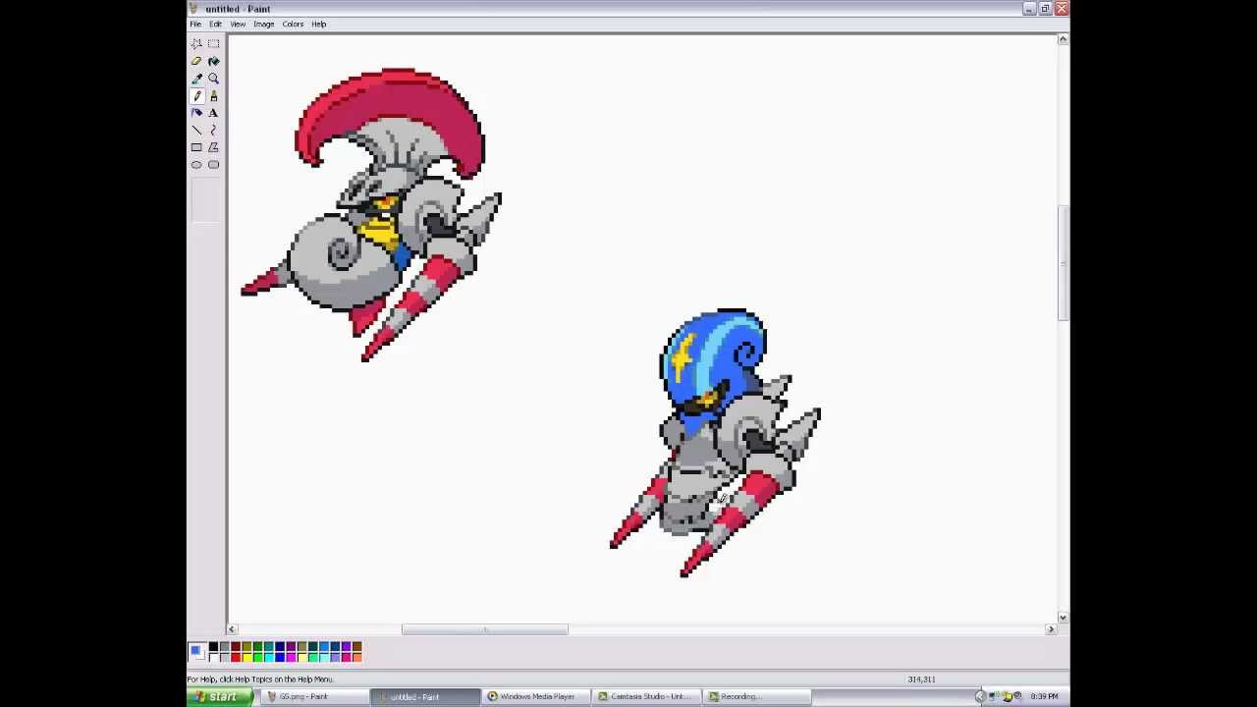
Task: Choose the Ellipse tool
Action: [196, 164]
